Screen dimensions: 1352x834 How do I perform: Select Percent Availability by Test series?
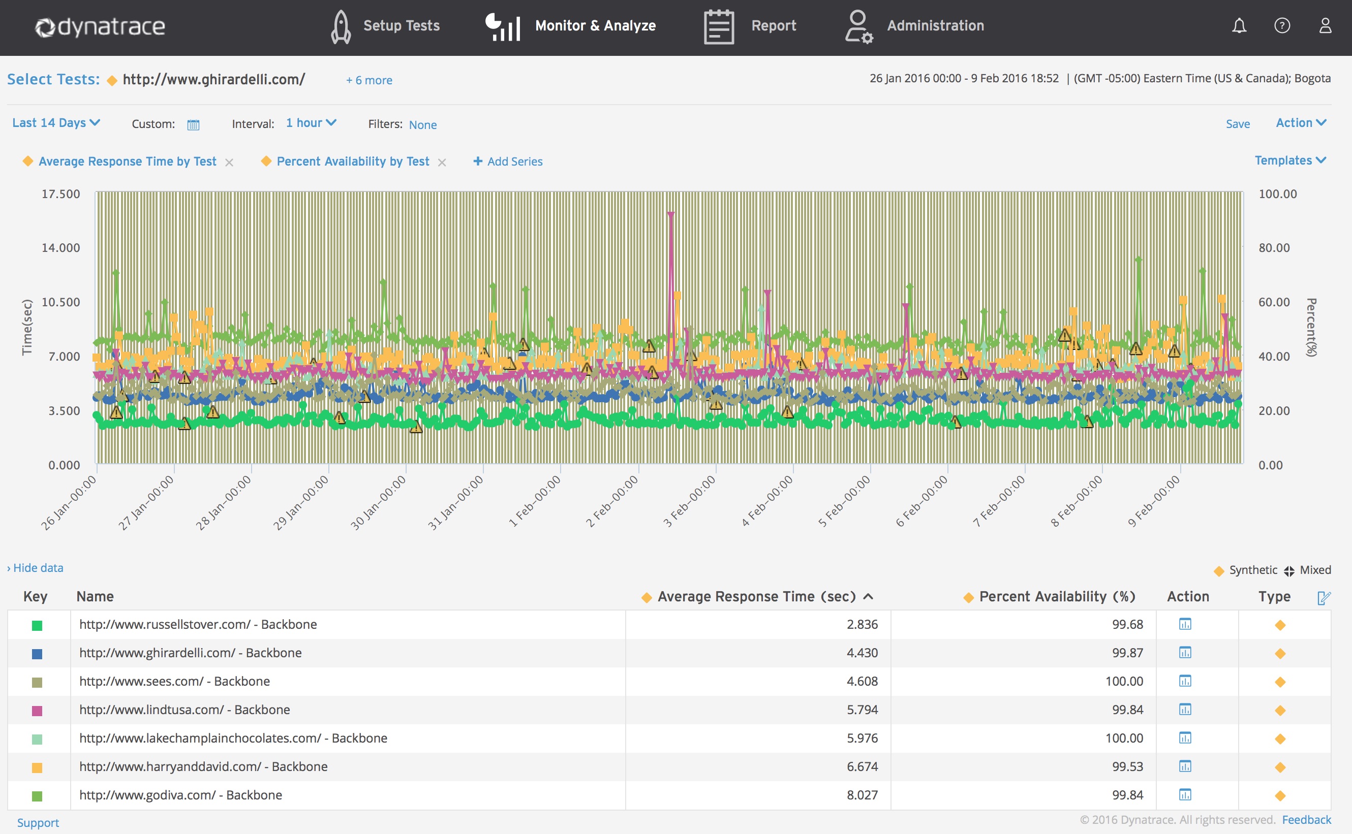tap(353, 161)
